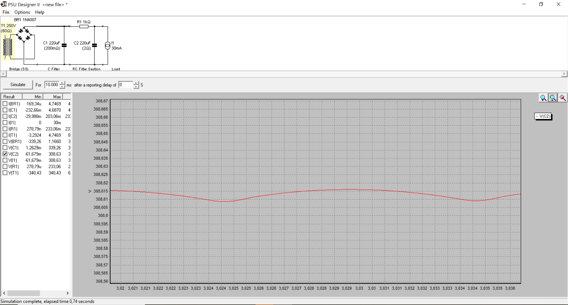Enable the V(C1) trace checkbox
Viewport: 568px width, 305px height.
[5, 147]
